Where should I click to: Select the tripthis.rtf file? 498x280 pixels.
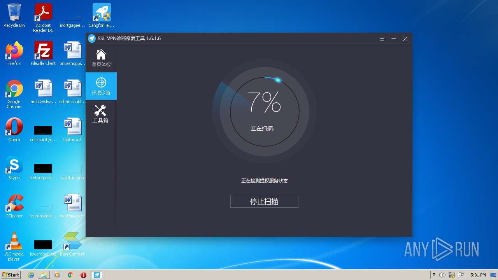(x=72, y=130)
